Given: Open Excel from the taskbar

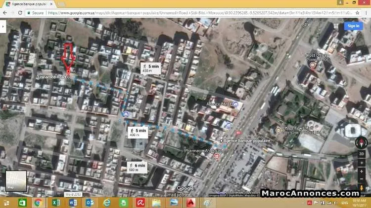Looking at the screenshot, I should [56, 203].
